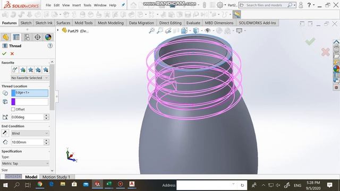340x191 pixels.
Task: Open the File menu
Action: 48,5
